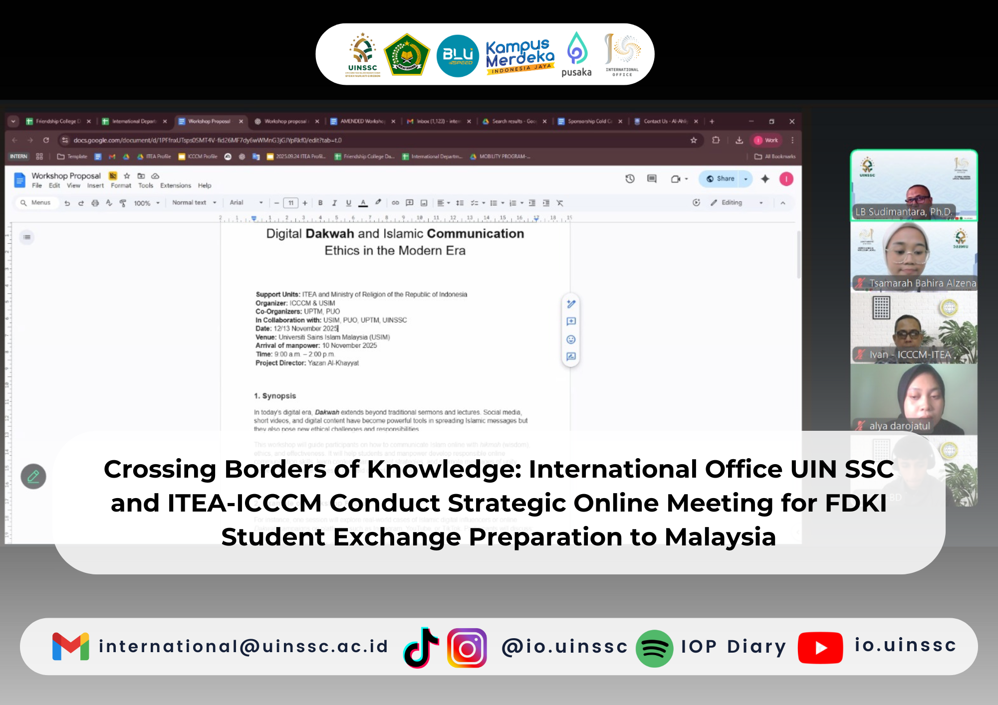Open the Extensions menu
Viewport: 998px width, 705px height.
coord(175,185)
